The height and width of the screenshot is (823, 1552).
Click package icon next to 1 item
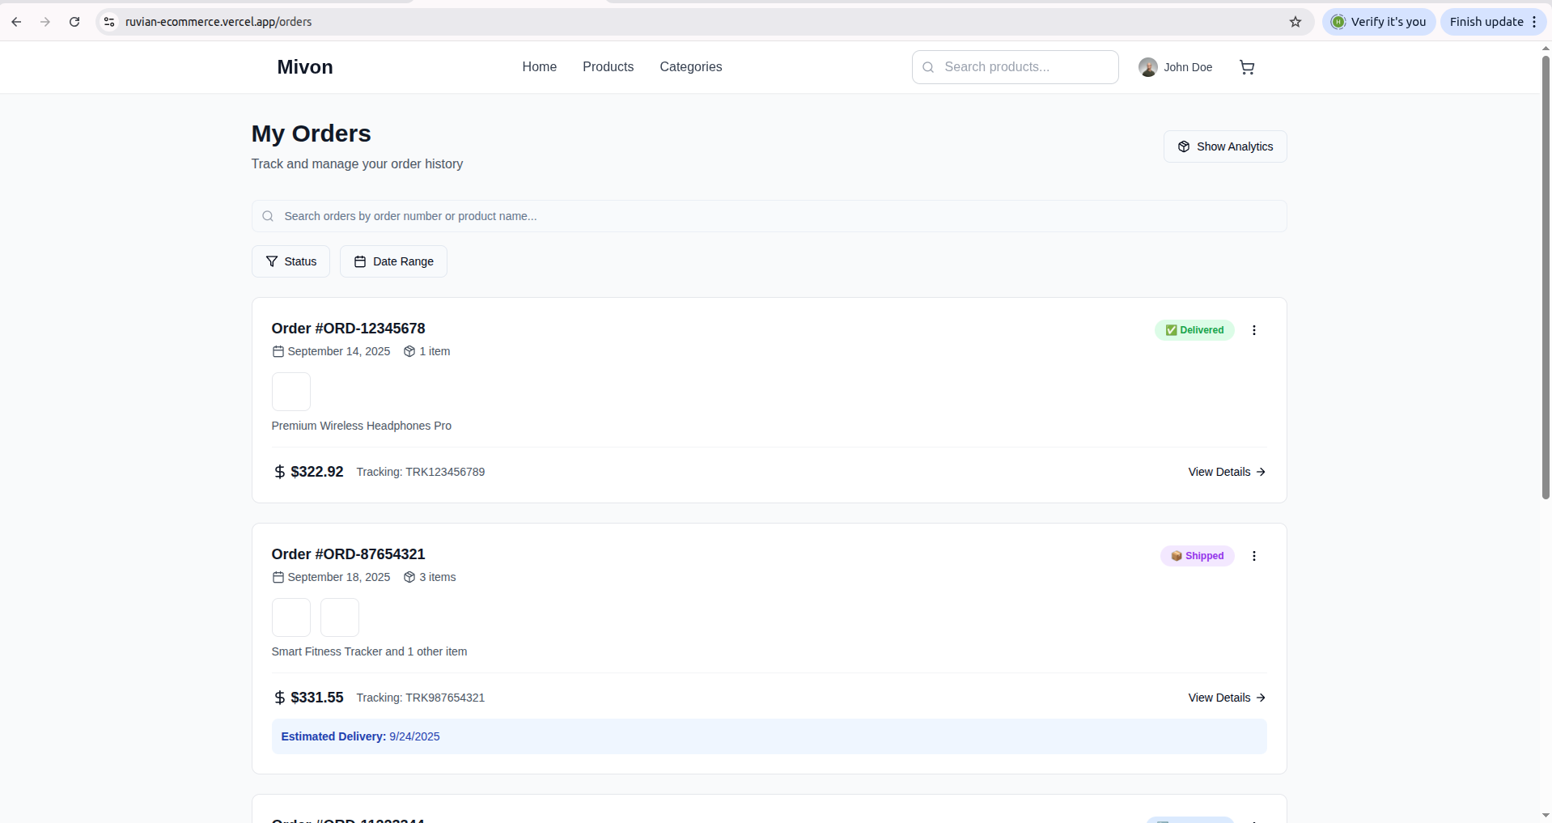(409, 351)
